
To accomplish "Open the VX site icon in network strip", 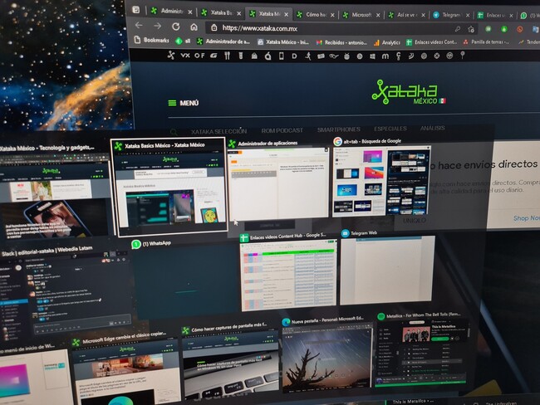I will coord(185,55).
